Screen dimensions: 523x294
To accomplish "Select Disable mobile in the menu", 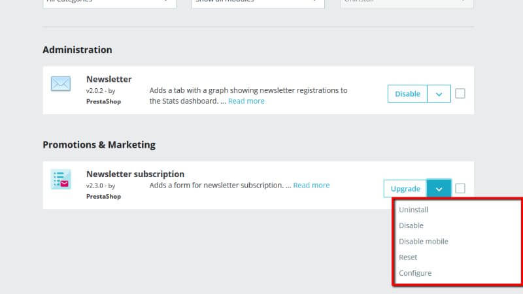I will 424,241.
